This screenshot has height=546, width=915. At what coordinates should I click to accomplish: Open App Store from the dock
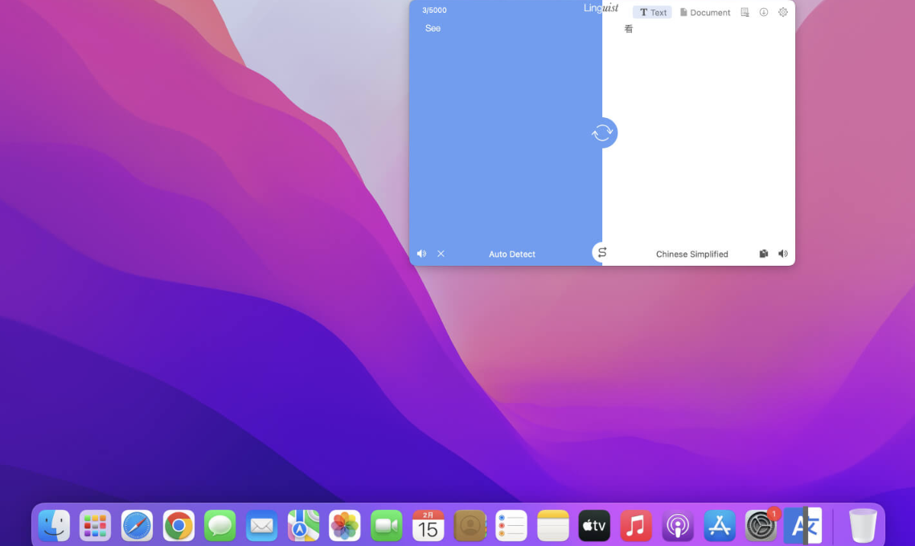719,526
